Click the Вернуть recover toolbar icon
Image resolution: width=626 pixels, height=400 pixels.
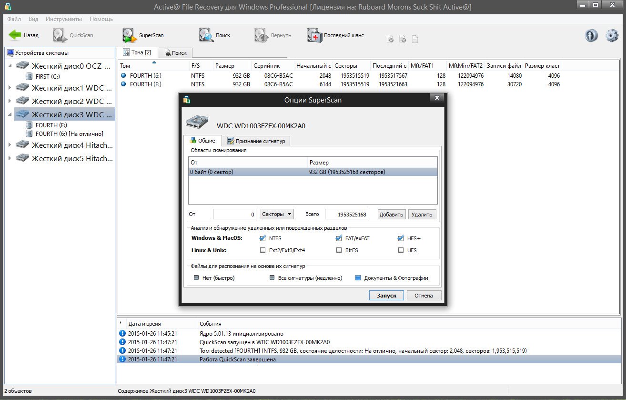click(x=273, y=35)
